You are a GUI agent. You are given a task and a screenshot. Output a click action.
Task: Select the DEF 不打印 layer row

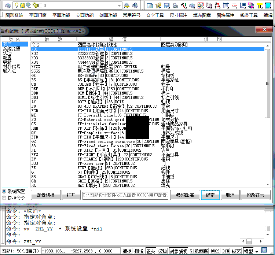tap(147, 89)
